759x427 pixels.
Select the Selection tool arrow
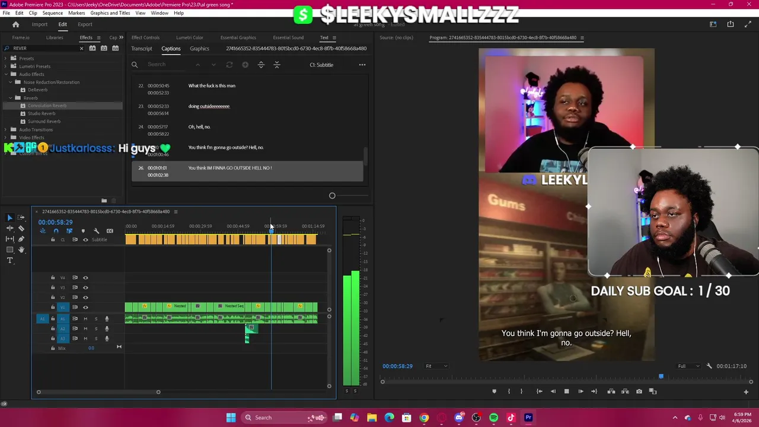pos(9,218)
